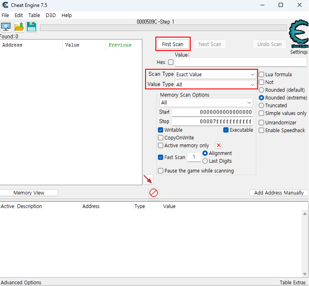This screenshot has height=286, width=309.
Task: Sort results by Address column header
Action: click(32, 45)
